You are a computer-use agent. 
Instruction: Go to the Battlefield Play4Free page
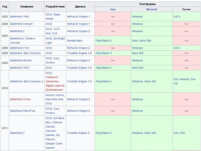(23, 111)
